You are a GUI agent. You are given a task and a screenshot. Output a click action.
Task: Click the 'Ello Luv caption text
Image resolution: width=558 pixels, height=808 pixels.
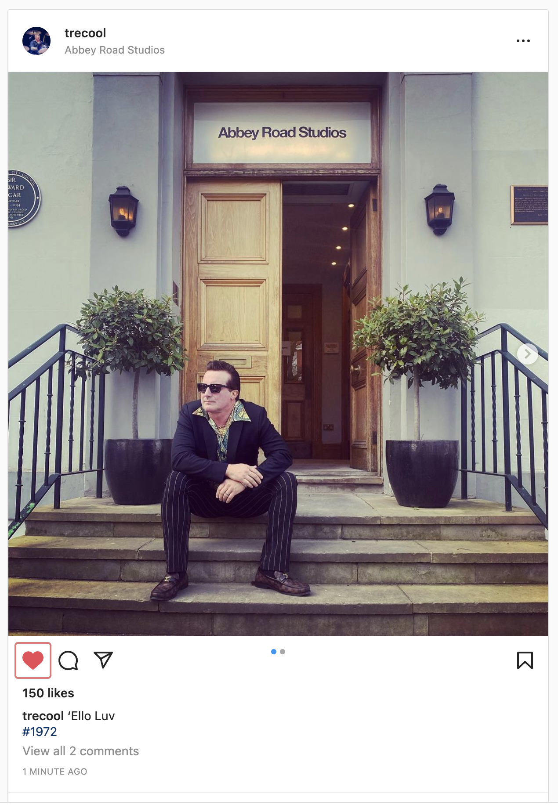pyautogui.click(x=91, y=716)
